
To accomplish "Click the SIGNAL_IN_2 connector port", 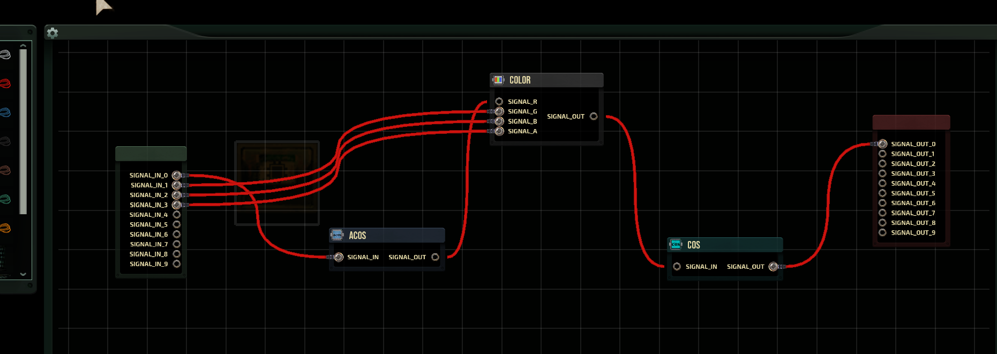I will [176, 195].
